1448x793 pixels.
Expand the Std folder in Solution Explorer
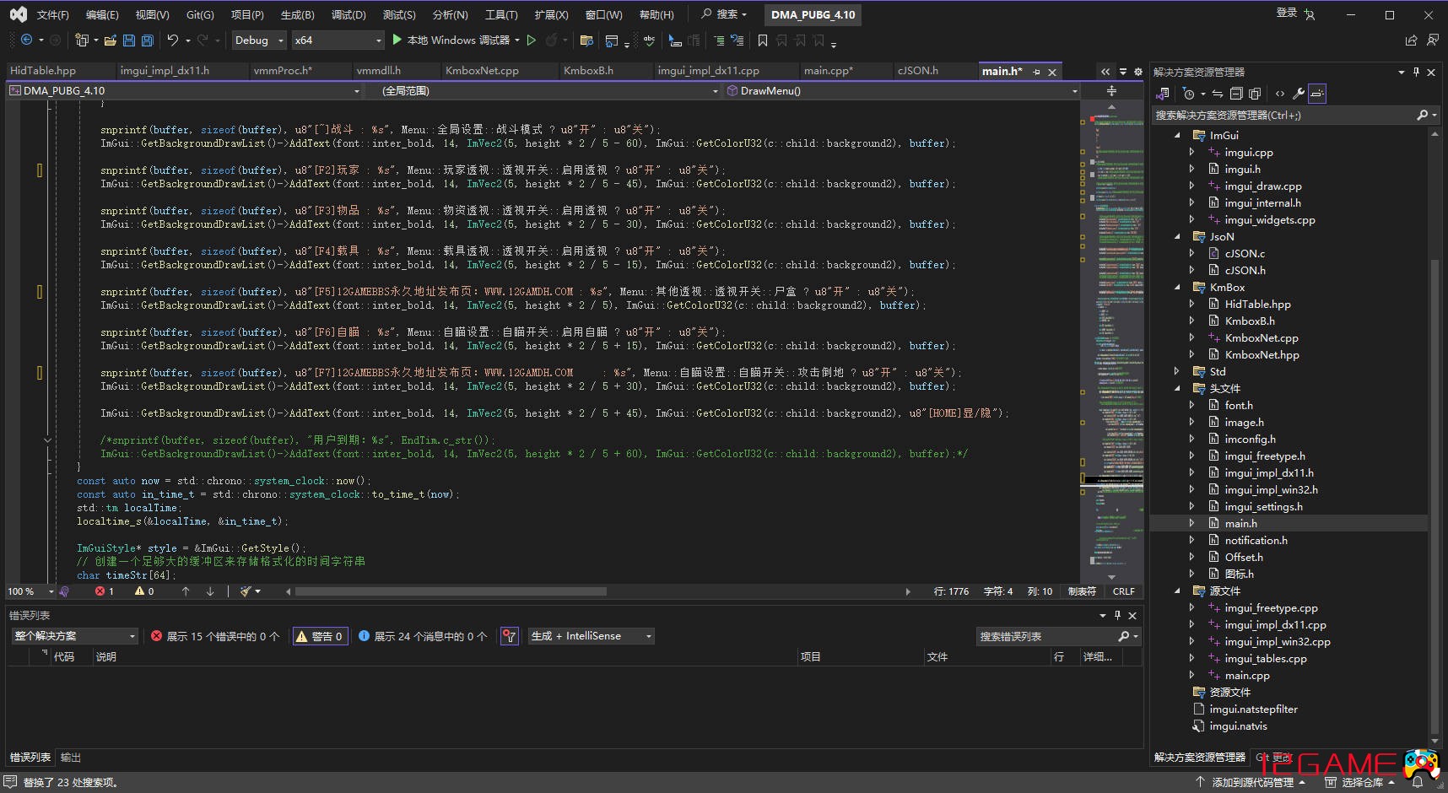coord(1177,371)
